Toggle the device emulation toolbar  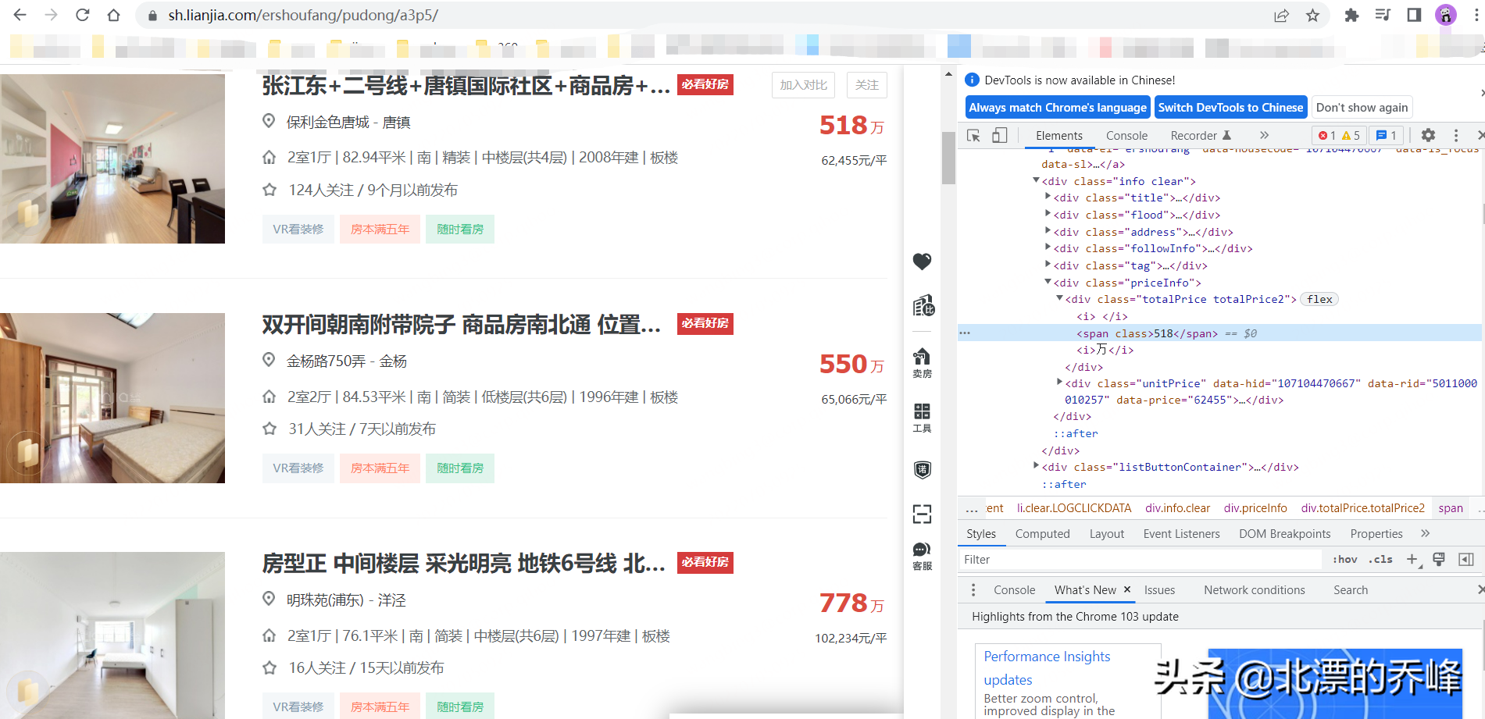(x=1000, y=135)
